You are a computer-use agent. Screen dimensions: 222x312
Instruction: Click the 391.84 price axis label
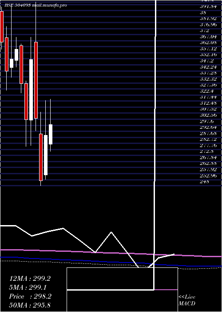click(x=208, y=6)
